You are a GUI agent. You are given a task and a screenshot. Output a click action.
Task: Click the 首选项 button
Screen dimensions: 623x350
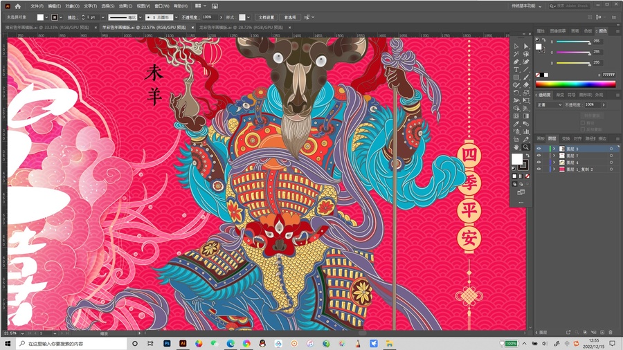(289, 17)
